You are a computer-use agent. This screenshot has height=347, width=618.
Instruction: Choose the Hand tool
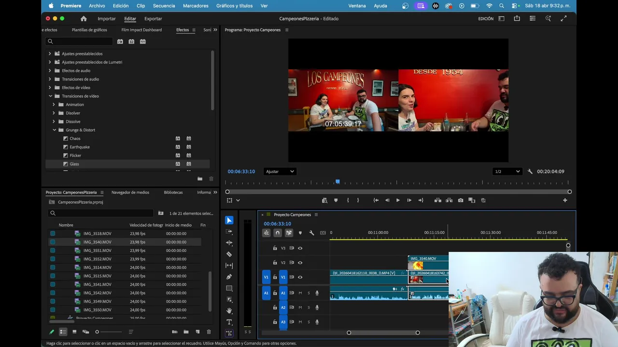tap(229, 311)
